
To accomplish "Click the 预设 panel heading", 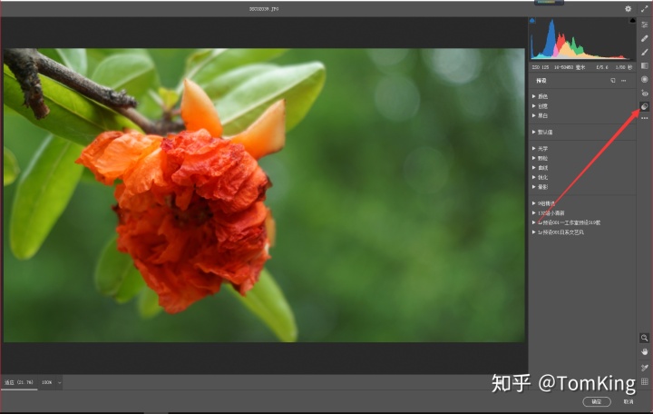I will point(541,81).
